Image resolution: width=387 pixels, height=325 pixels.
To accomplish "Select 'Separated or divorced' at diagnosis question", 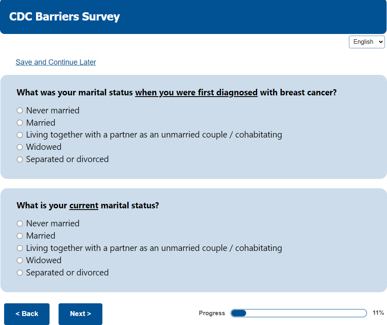I will coord(20,159).
